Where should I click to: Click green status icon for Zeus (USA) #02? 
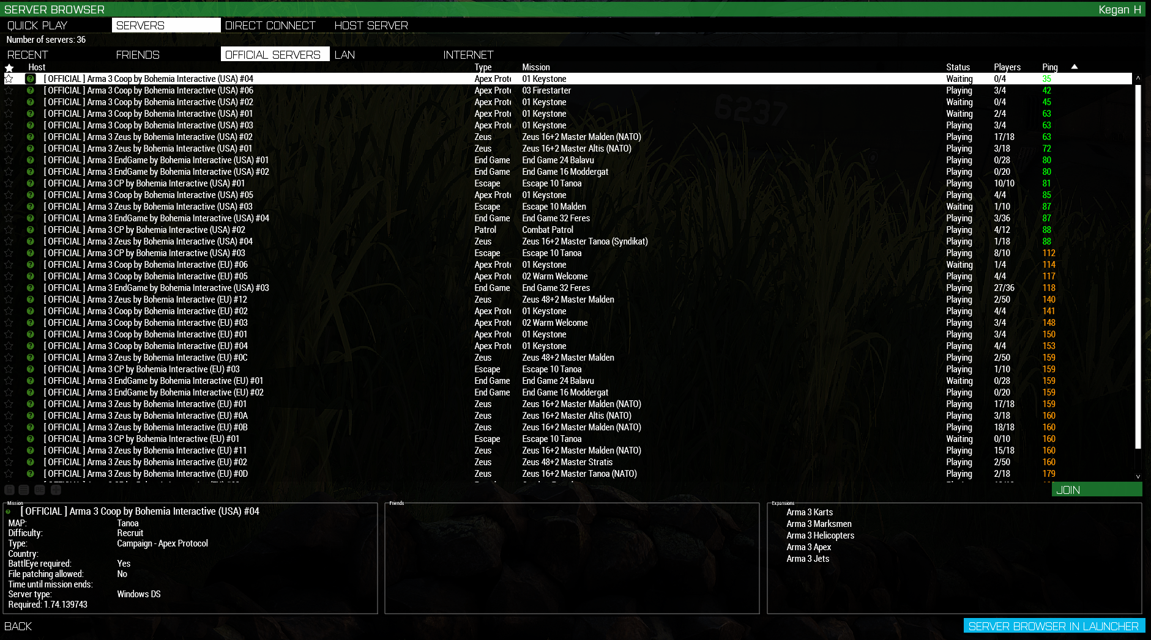tap(30, 137)
